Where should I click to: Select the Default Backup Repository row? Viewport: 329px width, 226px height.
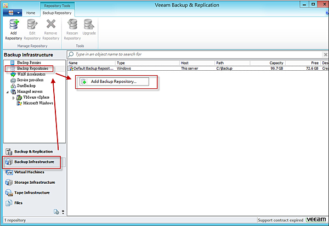(198, 69)
